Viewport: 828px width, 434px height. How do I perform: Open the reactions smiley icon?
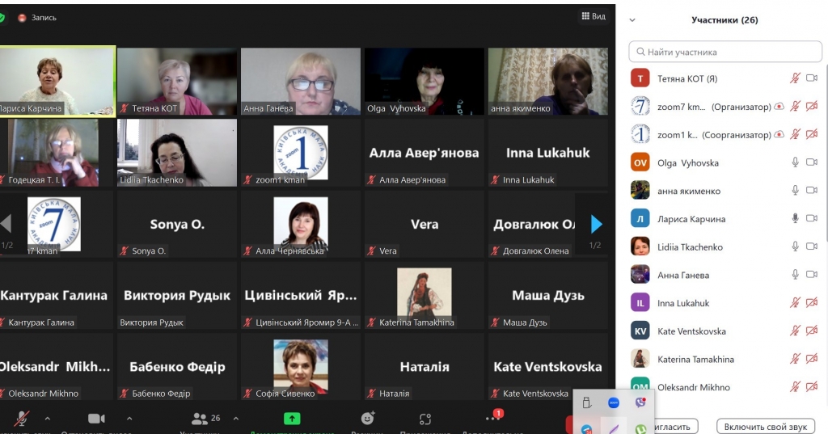pos(368,418)
